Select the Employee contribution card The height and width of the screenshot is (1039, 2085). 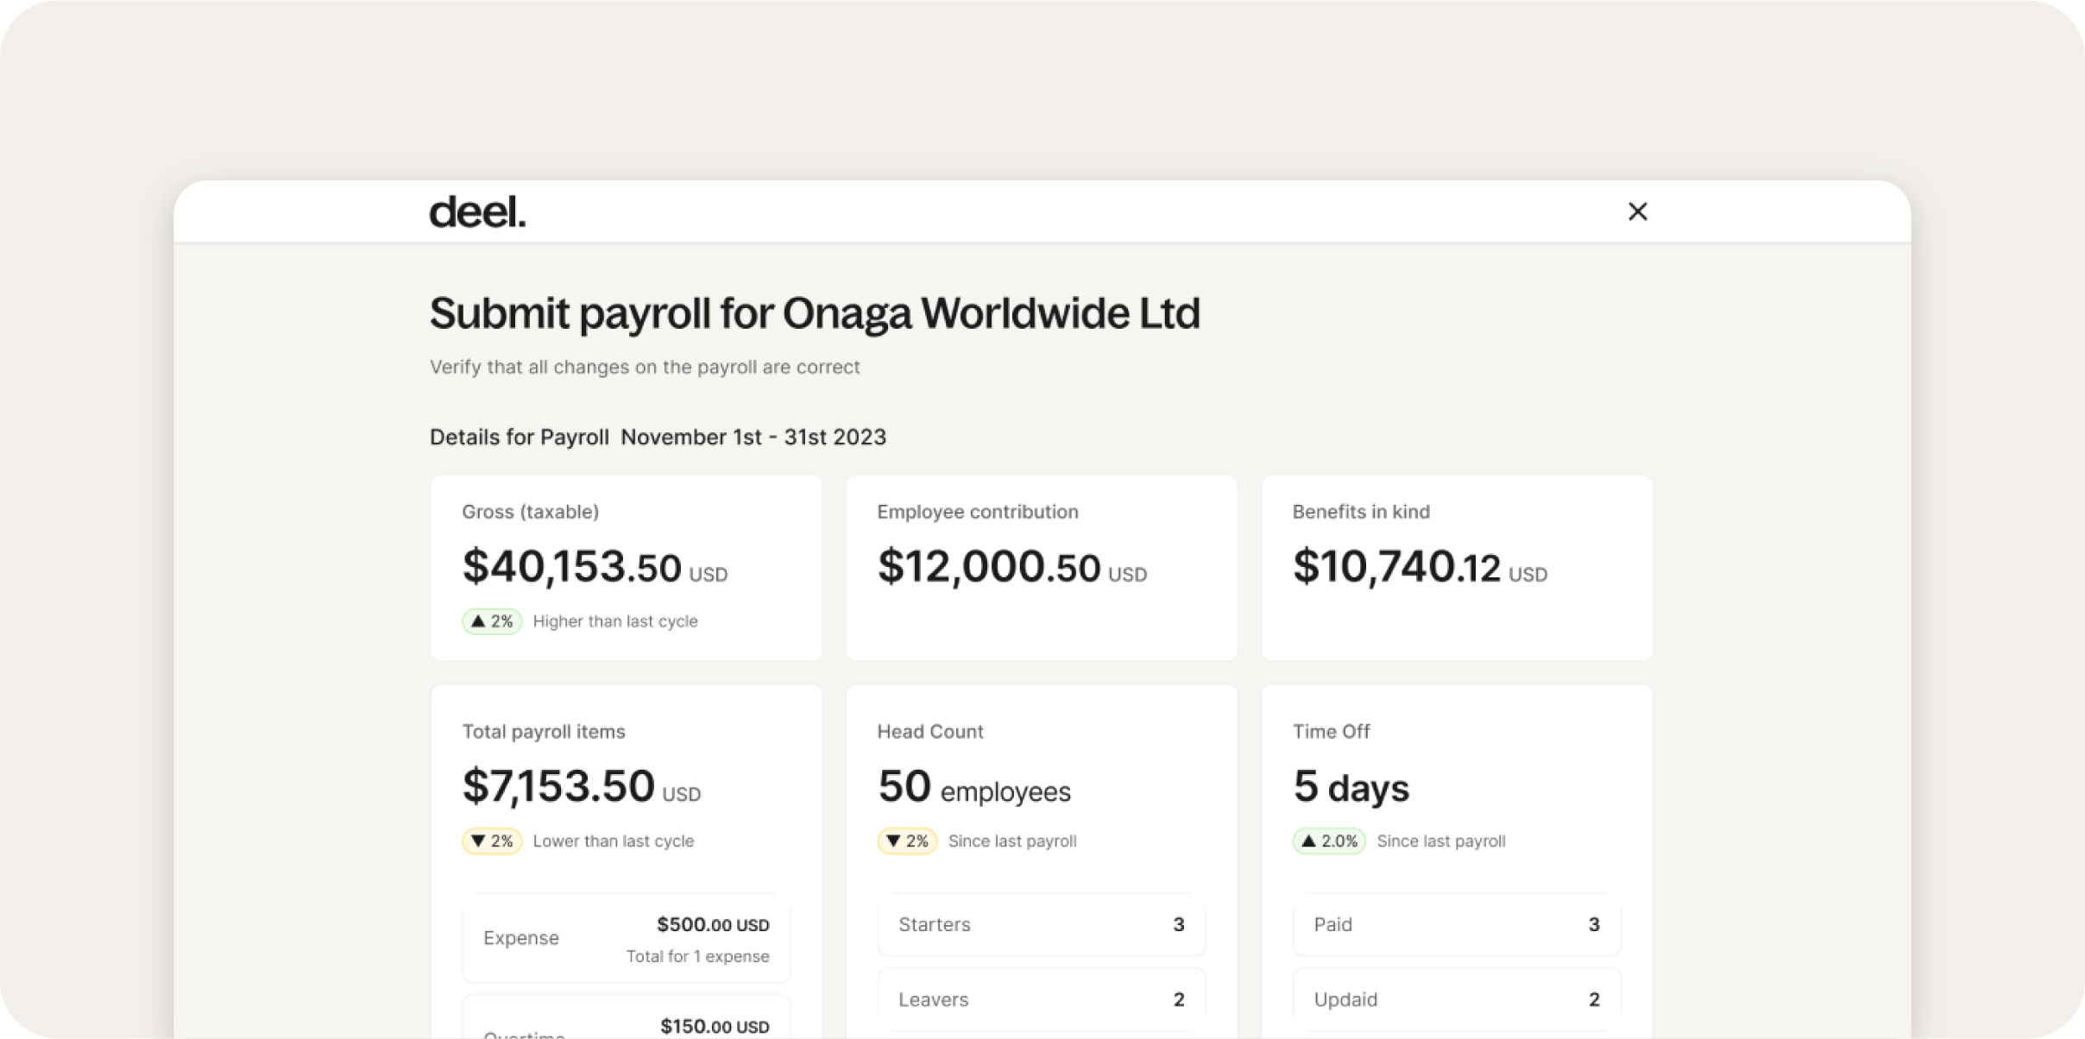tap(1041, 567)
